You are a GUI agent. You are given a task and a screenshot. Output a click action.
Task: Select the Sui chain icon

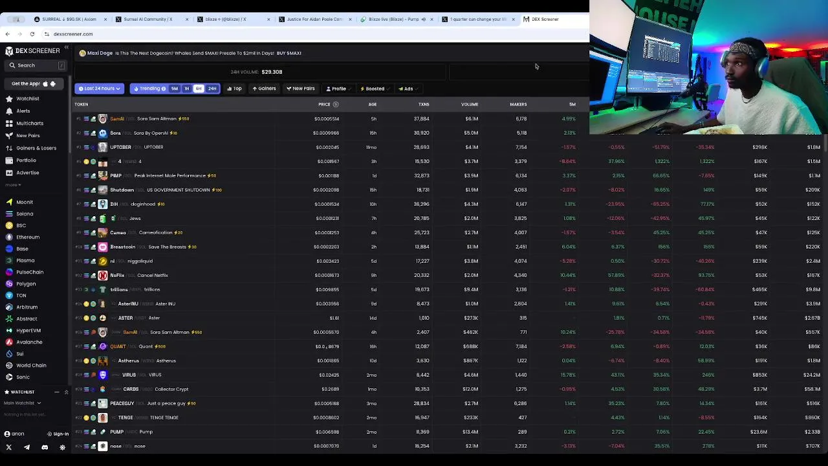pos(9,353)
